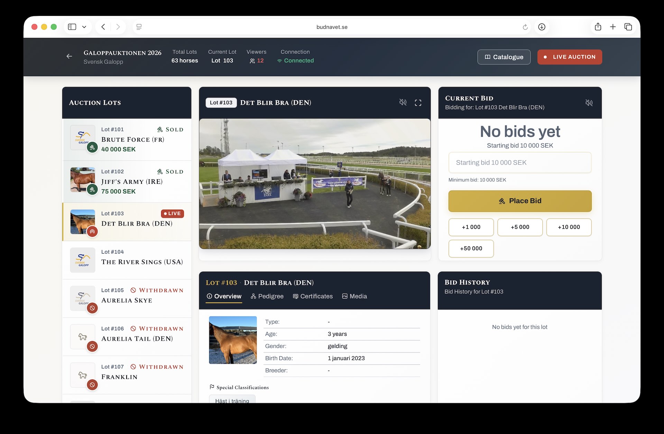
Task: Open the Certificates tab
Action: 313,296
